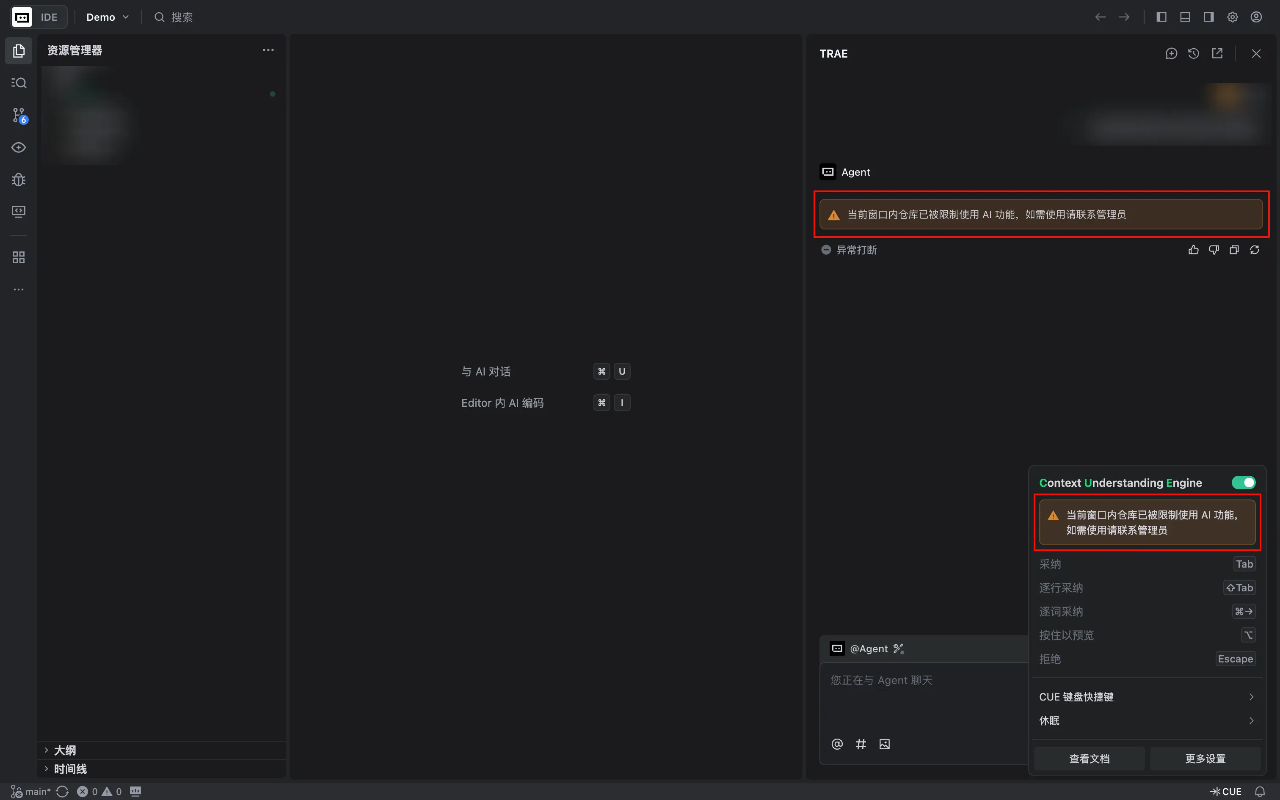Regenerate the Agent response
Screen dimensions: 1280x800
pyautogui.click(x=1254, y=250)
